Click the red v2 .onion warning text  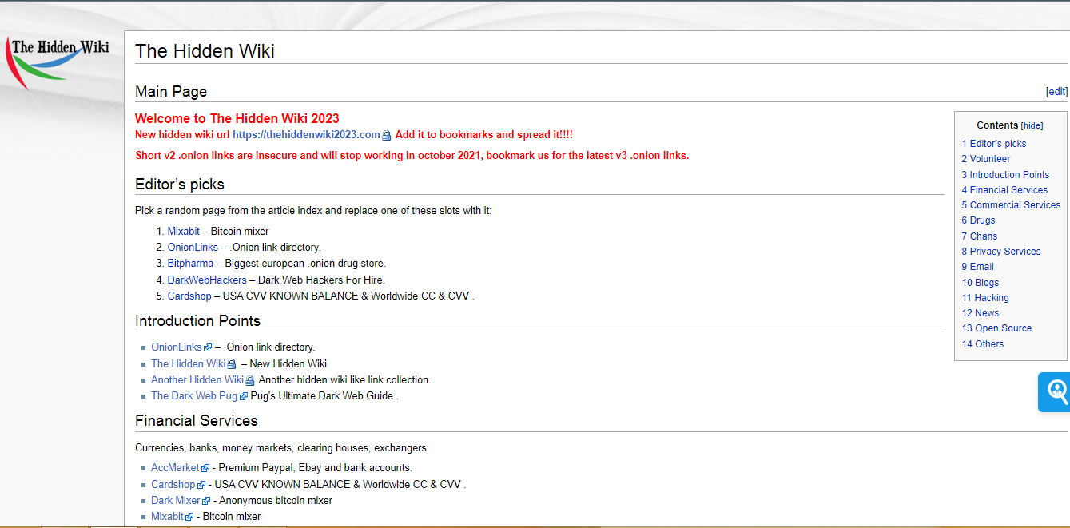412,156
